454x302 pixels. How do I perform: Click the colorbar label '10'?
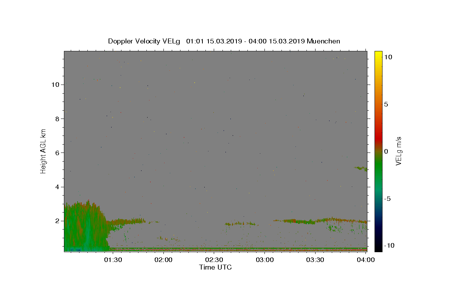point(388,57)
